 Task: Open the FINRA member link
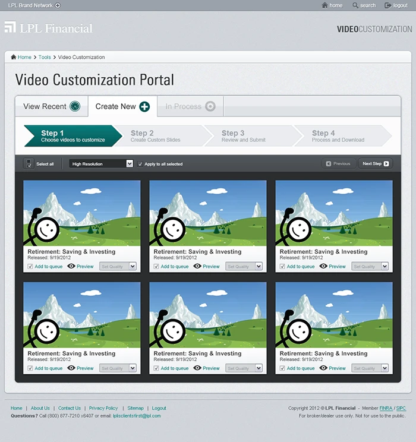pyautogui.click(x=386, y=408)
